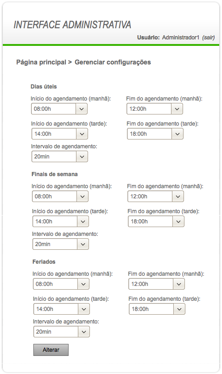The width and height of the screenshot is (222, 374).
Task: Expand Dias úteis afternoon end 18:00h dropdown
Action: [155, 134]
